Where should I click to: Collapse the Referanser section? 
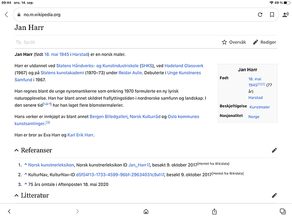(x=16, y=150)
